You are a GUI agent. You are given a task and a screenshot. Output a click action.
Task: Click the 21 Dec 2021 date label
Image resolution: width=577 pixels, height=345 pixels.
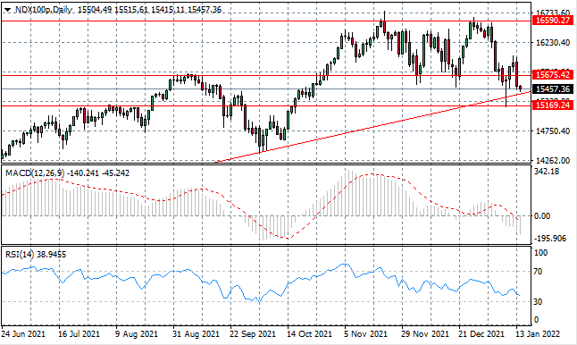481,334
